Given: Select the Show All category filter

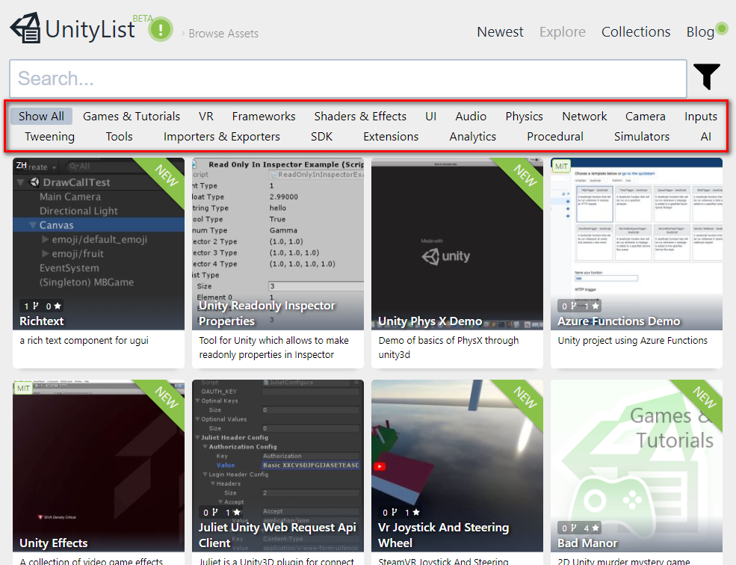Looking at the screenshot, I should click(x=41, y=116).
